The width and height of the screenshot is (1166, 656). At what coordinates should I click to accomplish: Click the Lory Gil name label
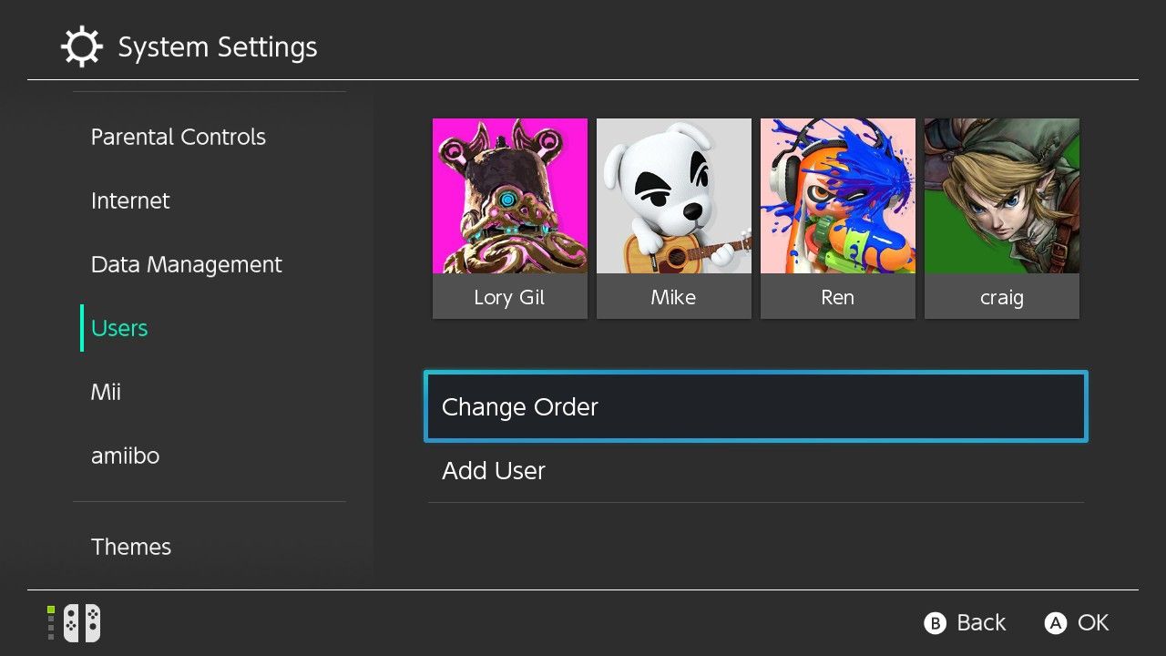click(x=509, y=297)
